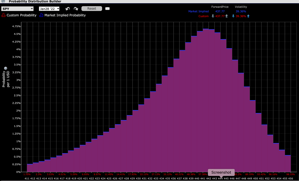The height and width of the screenshot is (181, 299).
Task: Click the top of the 426 price bar
Action: [x=118, y=124]
